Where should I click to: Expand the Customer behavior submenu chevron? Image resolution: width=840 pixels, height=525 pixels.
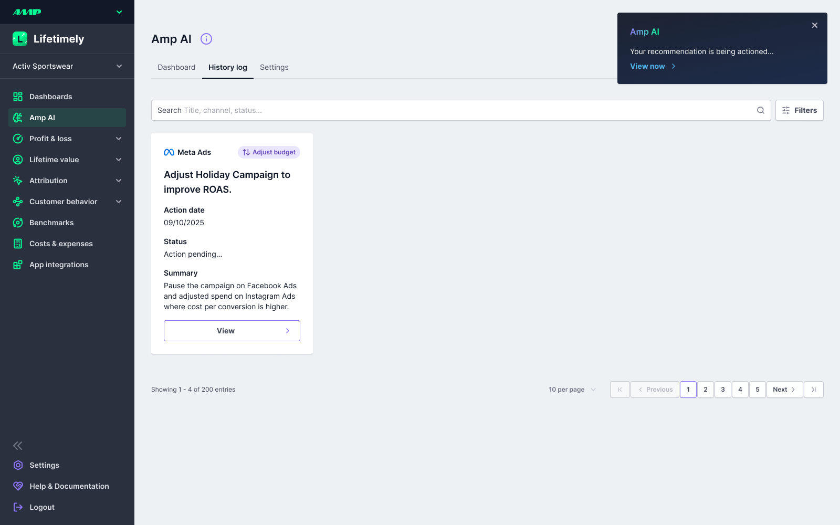pos(119,202)
